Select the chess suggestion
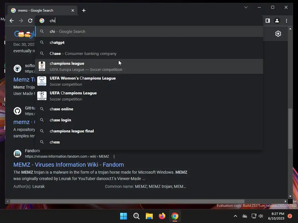The image size is (298, 223). 149,142
